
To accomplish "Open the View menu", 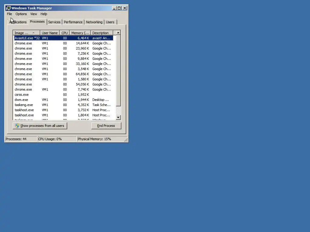I will coord(34,14).
